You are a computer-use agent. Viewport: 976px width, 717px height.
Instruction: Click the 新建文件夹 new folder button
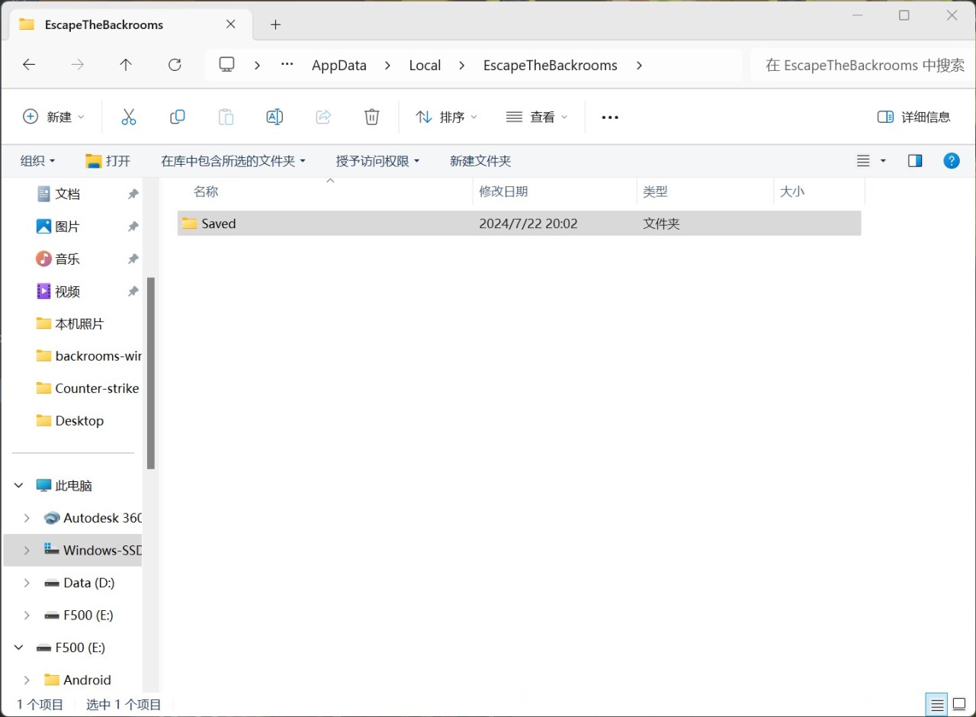(480, 161)
